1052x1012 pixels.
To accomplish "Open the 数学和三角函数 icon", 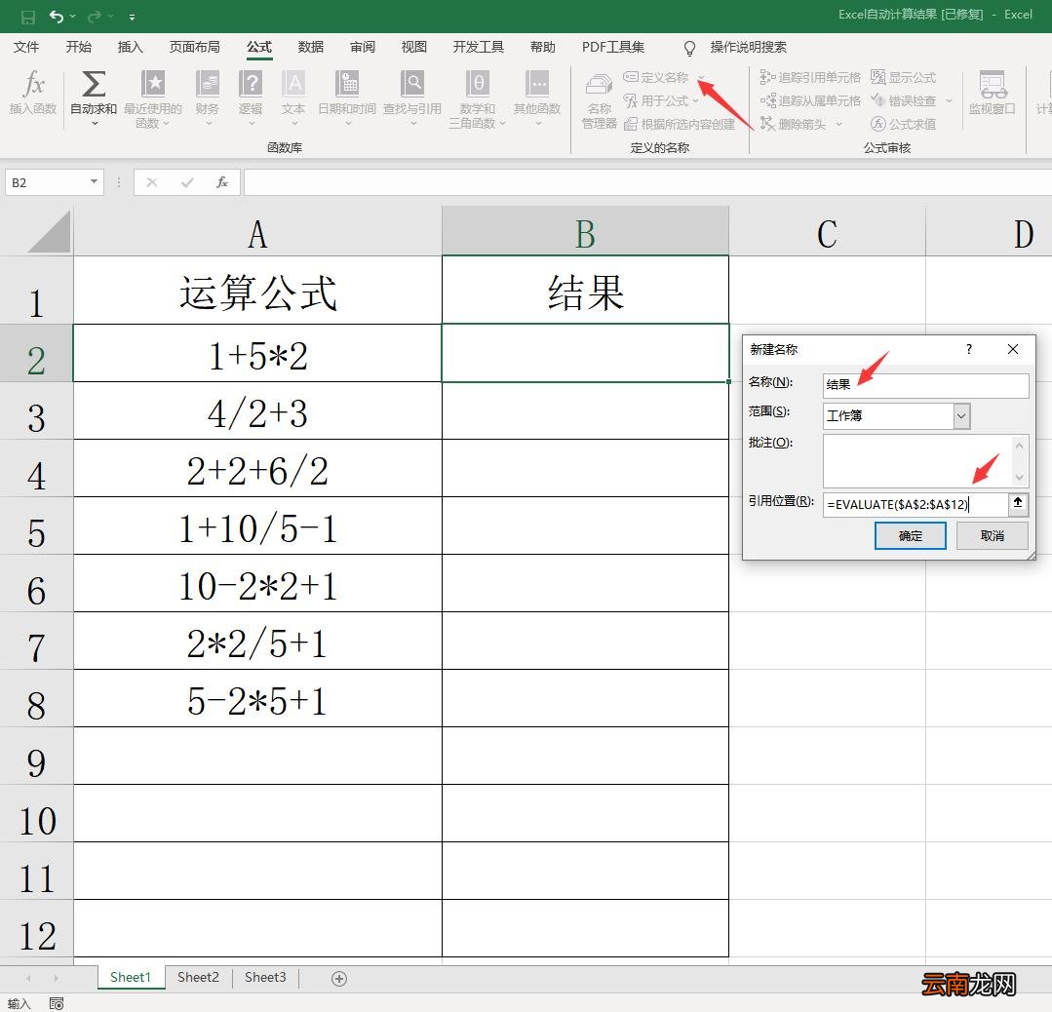I will 478,84.
